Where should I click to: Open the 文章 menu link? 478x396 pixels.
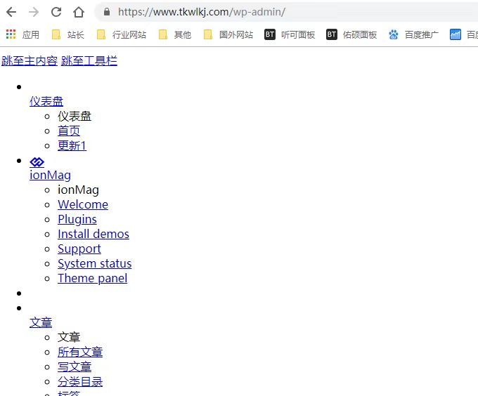41,322
